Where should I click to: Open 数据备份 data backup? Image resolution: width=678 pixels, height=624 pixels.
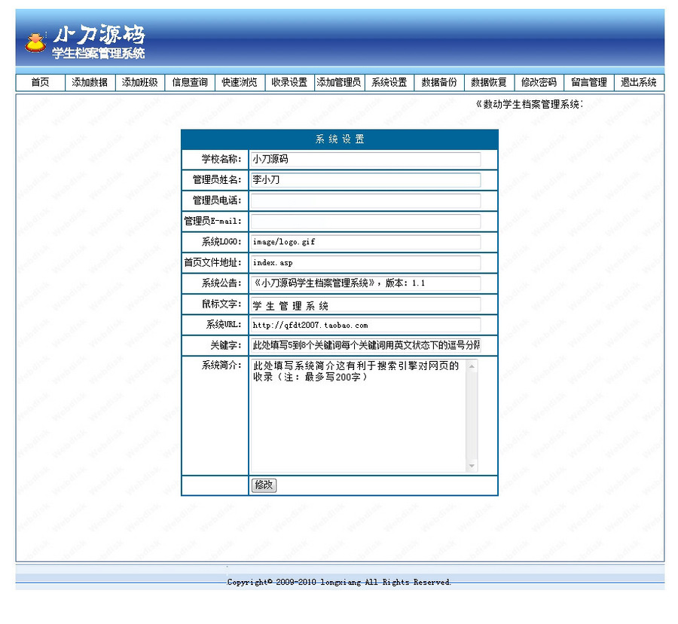[438, 83]
